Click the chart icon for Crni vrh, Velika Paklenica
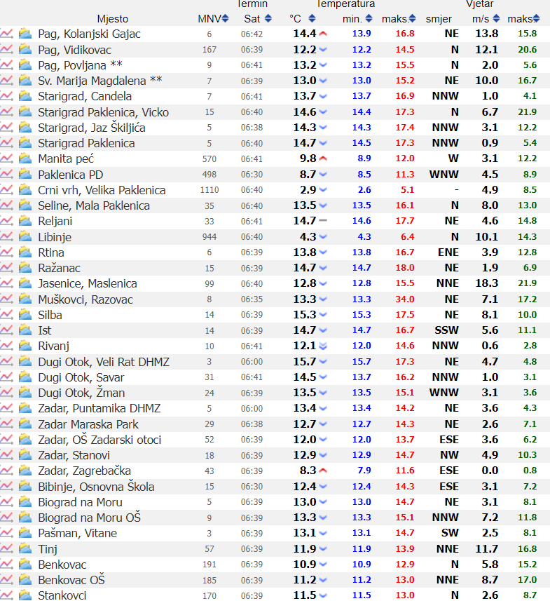This screenshot has height=601, width=550. pos(7,190)
